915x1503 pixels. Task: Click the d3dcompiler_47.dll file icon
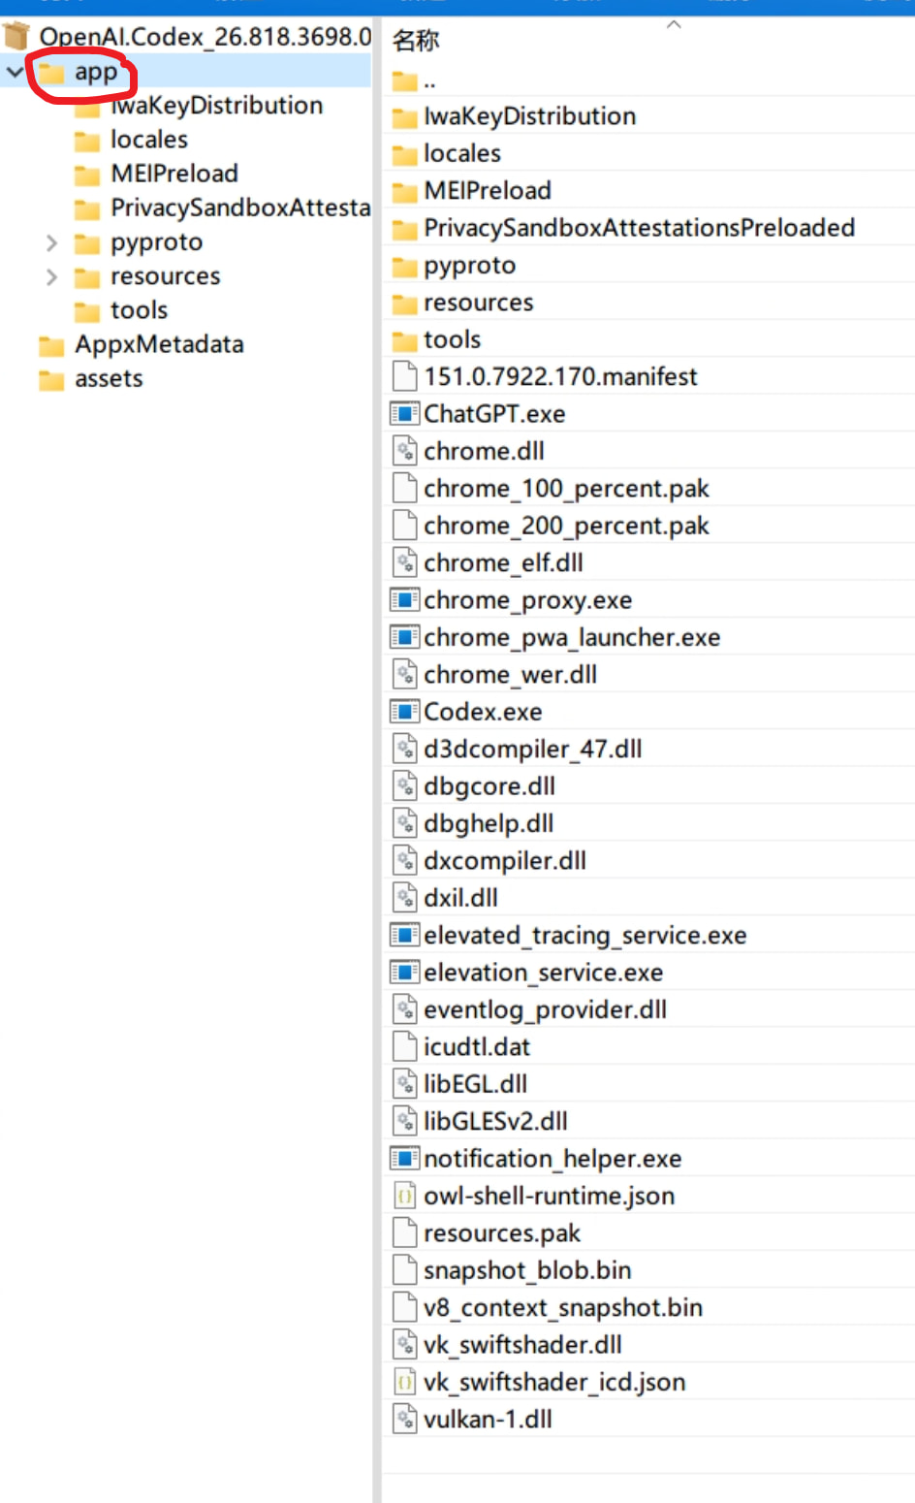point(404,749)
